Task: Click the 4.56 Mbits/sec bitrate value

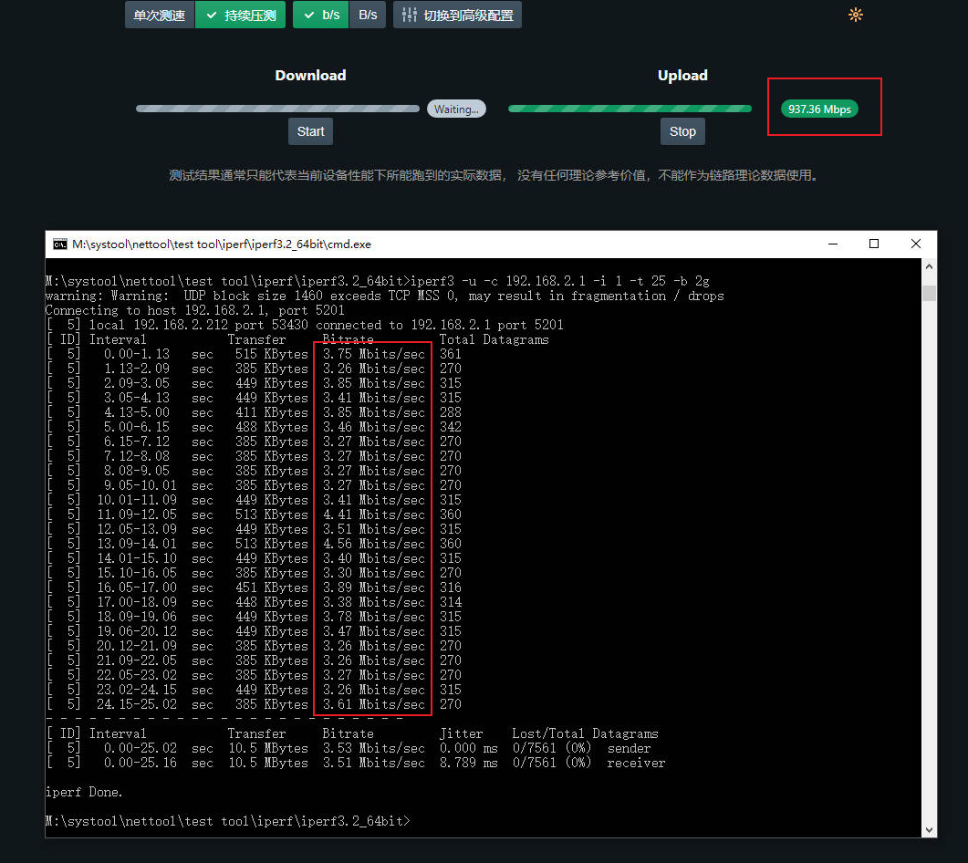Action: [374, 544]
